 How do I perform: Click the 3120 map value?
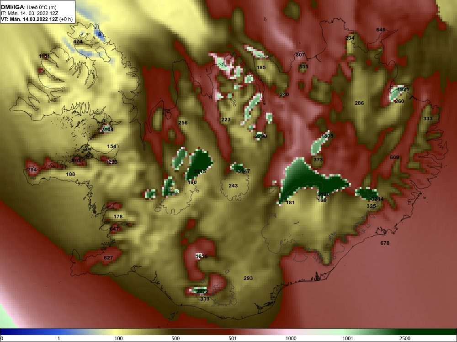pos(324,195)
